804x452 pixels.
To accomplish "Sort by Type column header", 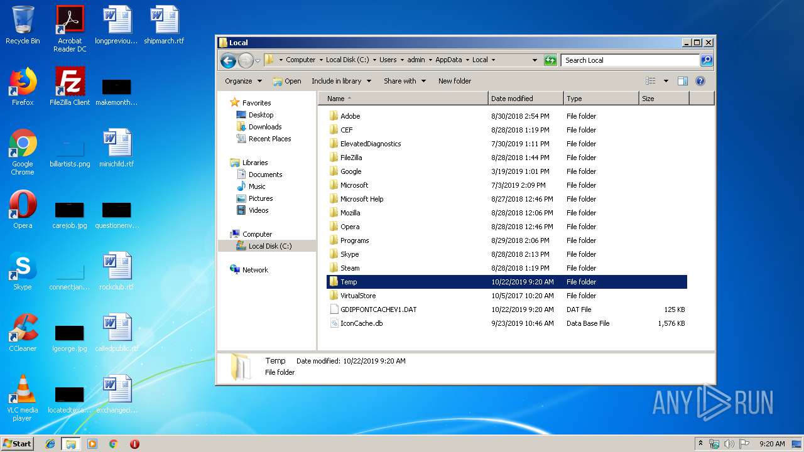I will tap(601, 99).
